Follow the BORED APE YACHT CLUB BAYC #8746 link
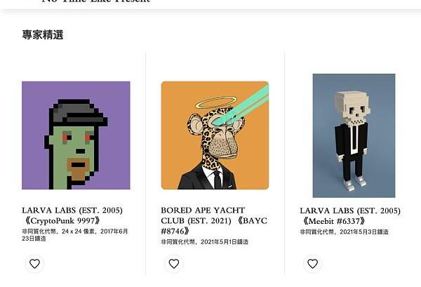This screenshot has height=287, width=421. [x=214, y=220]
